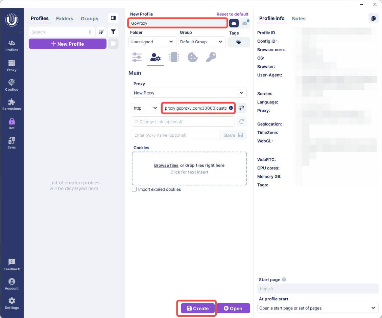Click the Create button to save profile

click(196, 308)
